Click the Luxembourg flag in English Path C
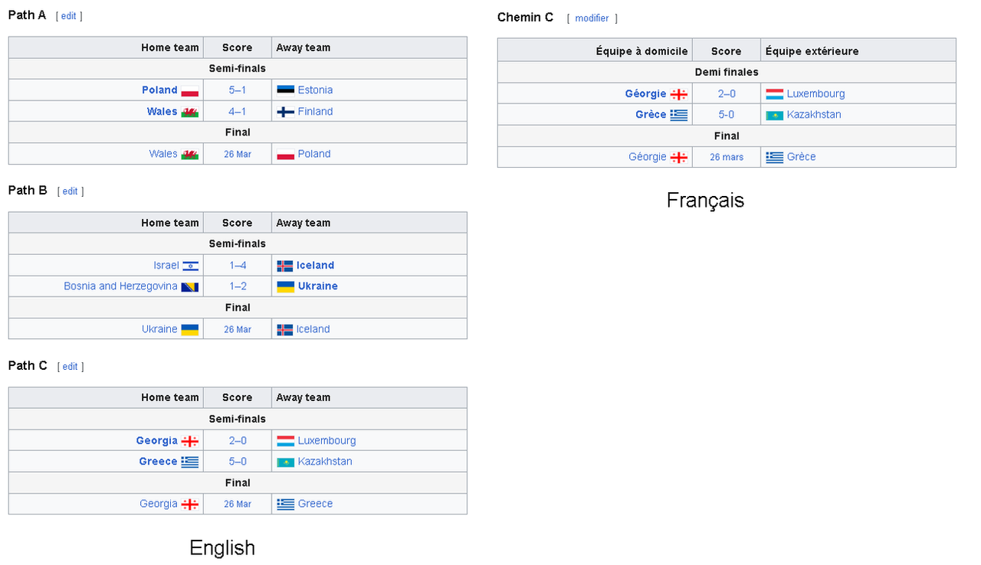981x565 pixels. coord(285,441)
